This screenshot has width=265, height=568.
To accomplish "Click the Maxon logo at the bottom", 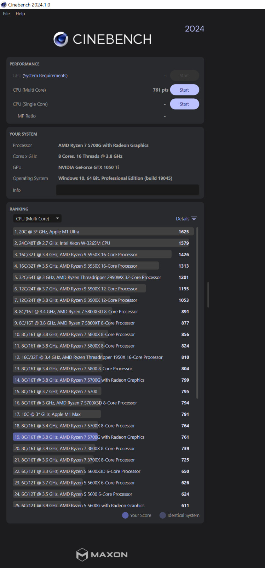I will [102, 555].
